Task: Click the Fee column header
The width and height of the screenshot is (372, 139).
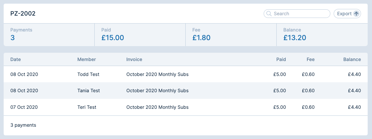Action: (x=311, y=59)
